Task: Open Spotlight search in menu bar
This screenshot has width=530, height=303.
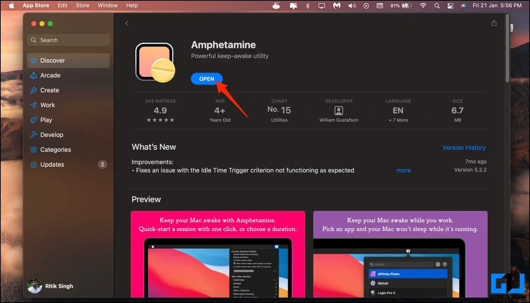Action: point(437,6)
